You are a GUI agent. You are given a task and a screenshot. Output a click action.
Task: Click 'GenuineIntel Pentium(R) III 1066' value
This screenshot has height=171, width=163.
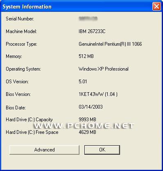[x=110, y=44]
